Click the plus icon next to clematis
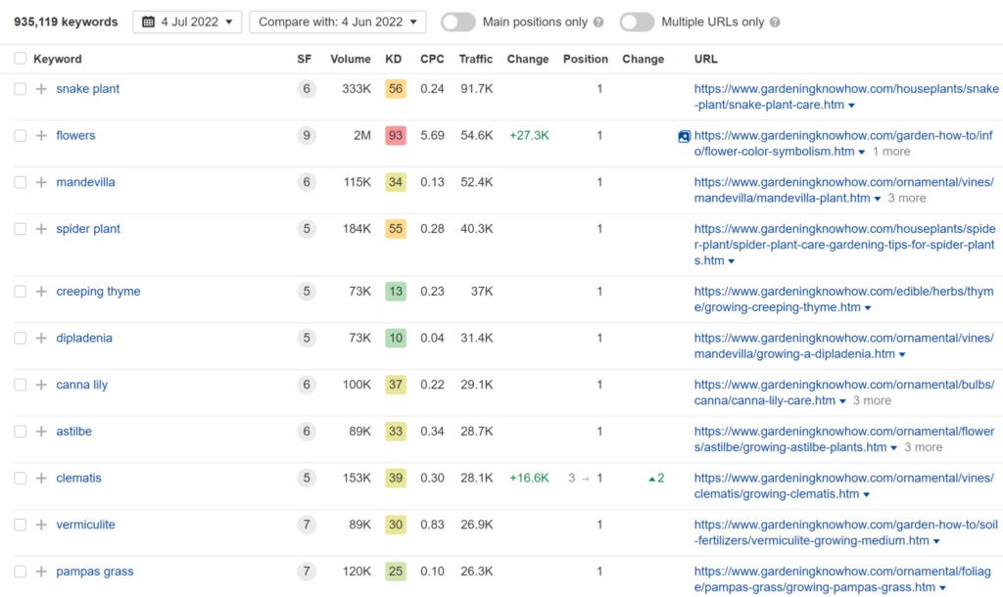Screen dimensions: 1003x597 [41, 479]
